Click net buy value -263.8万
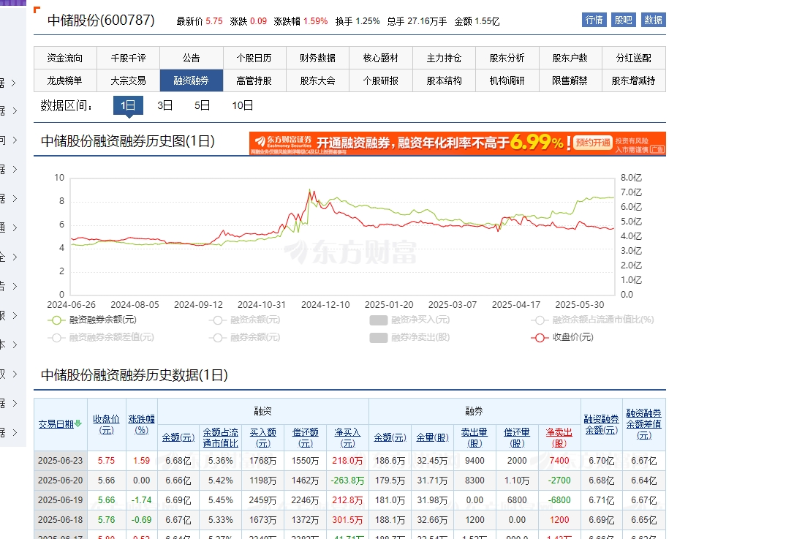 pos(347,480)
